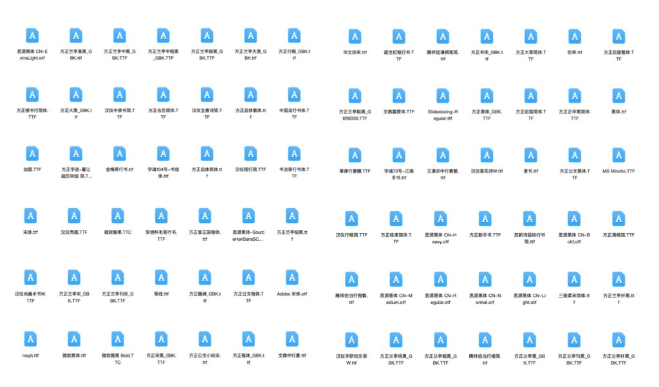This screenshot has width=659, height=387.
Task: Select the 微软雅黑 Bold.TTC file icon
Action: click(x=117, y=339)
